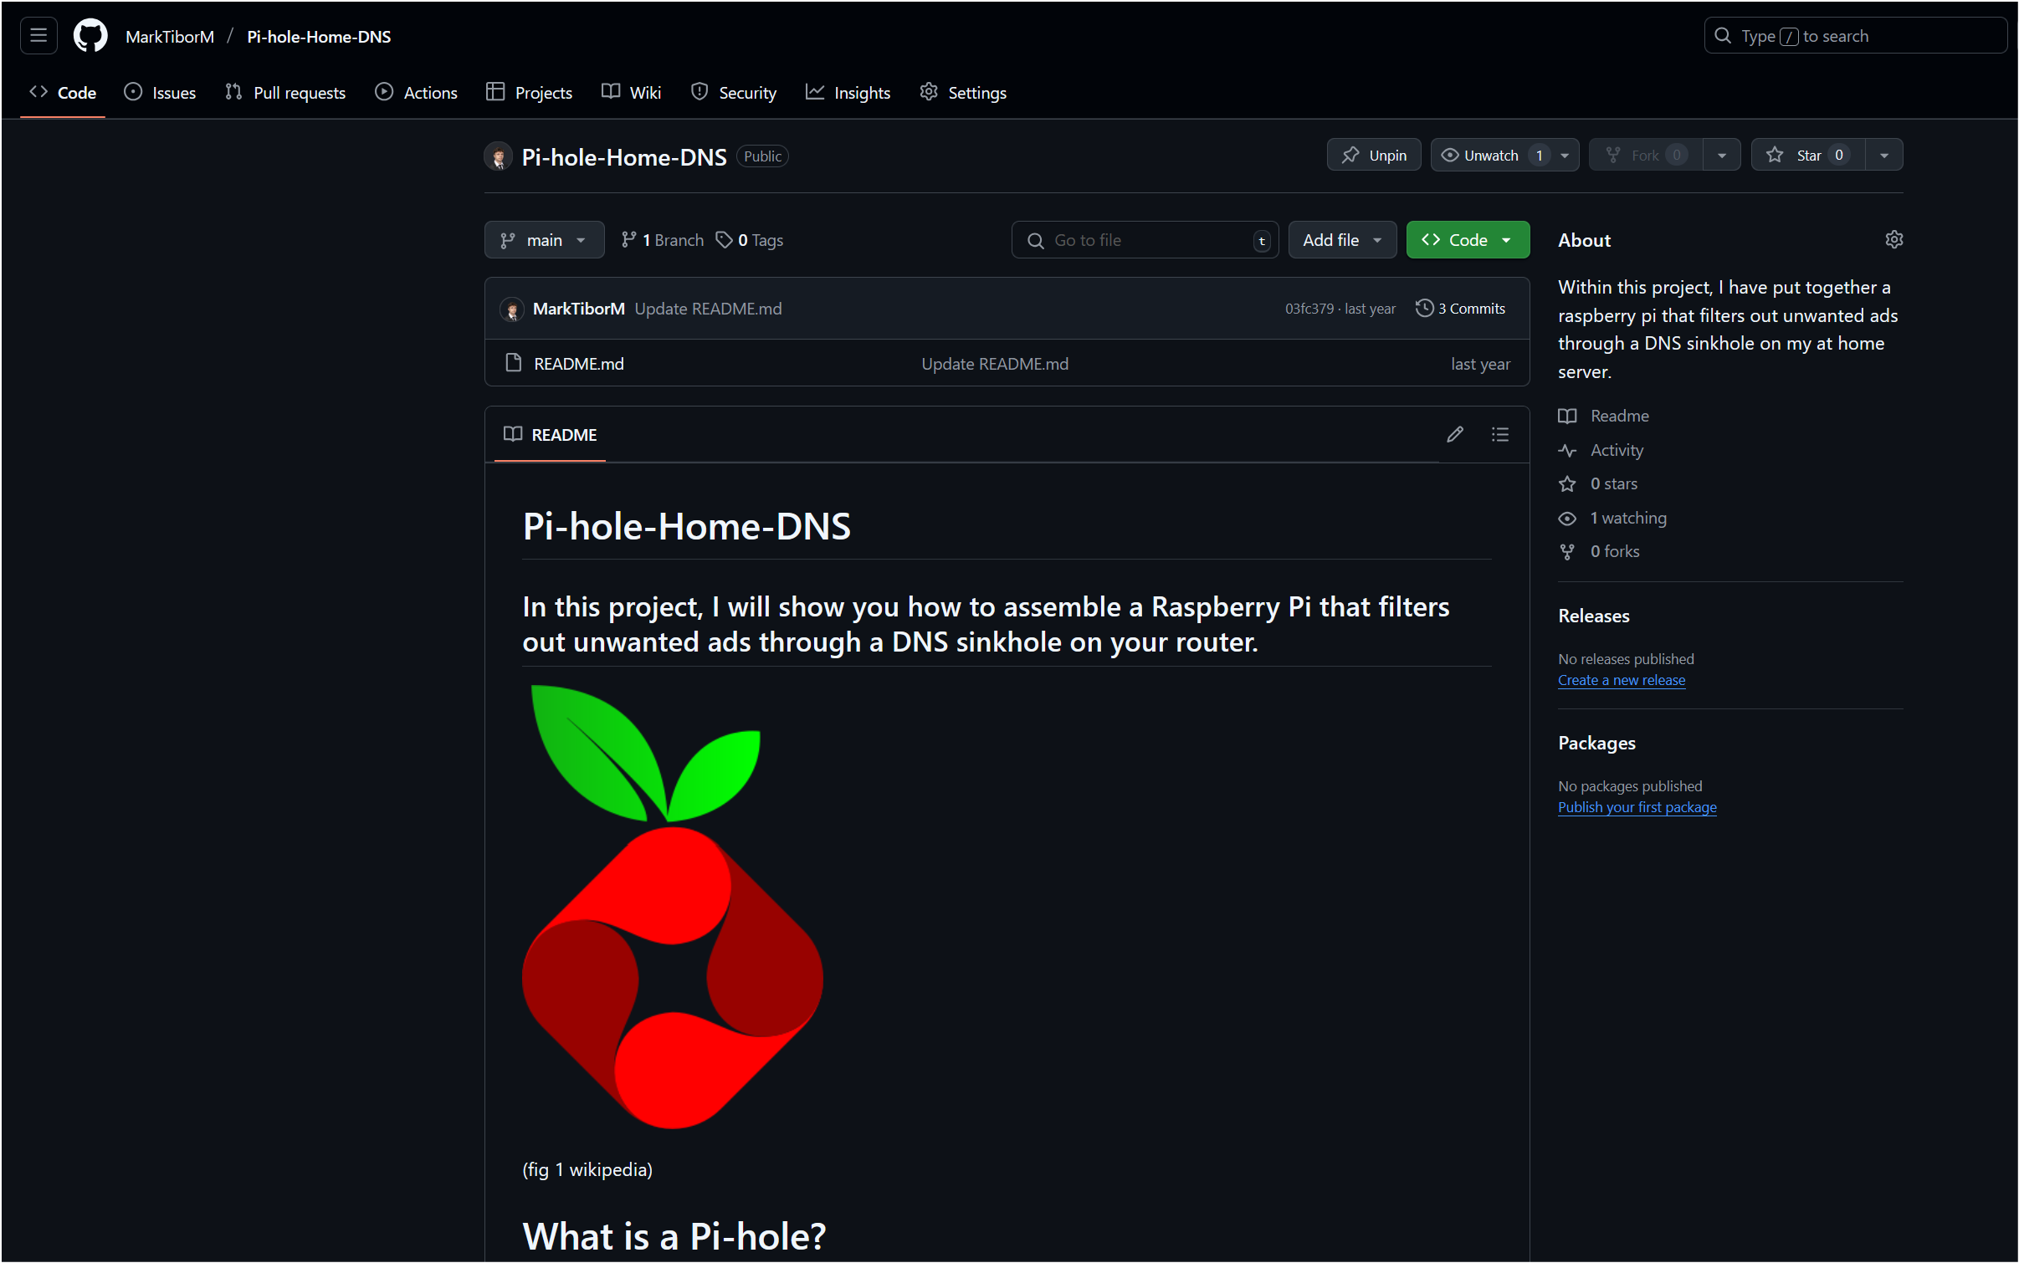
Task: Click the MarkTiborM avatar on the commit
Action: [512, 309]
